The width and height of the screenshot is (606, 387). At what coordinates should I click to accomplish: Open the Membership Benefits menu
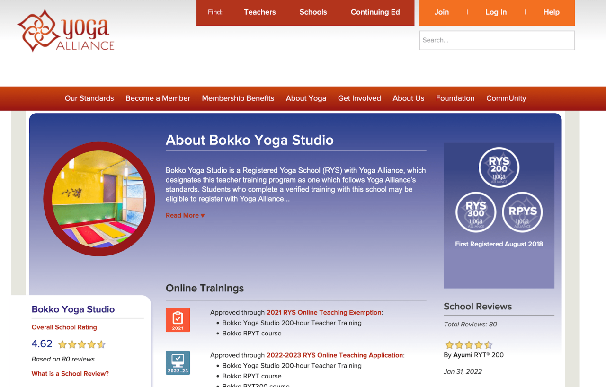(x=238, y=98)
